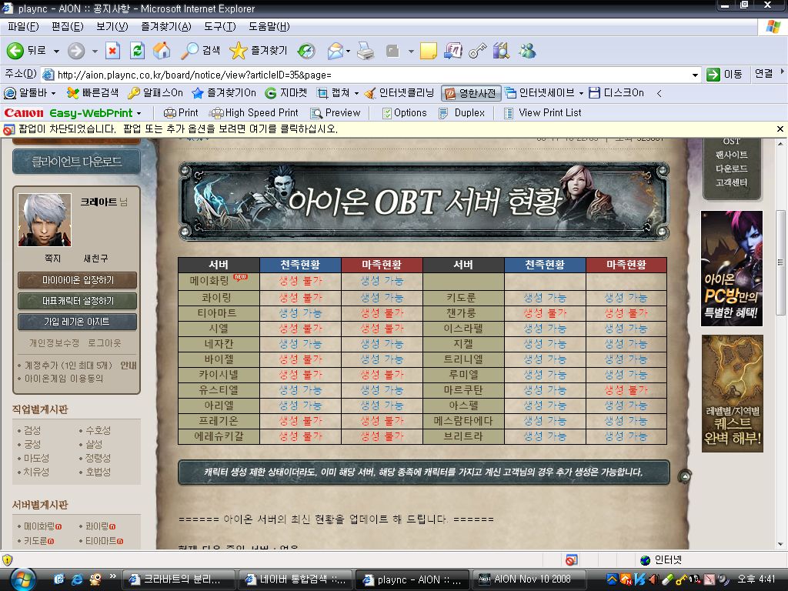Open the 메이화링 server board link
788x591 pixels.
pos(40,526)
